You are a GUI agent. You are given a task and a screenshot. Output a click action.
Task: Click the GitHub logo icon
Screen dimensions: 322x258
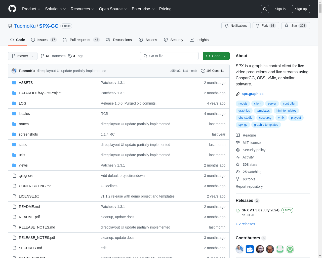point(12,9)
